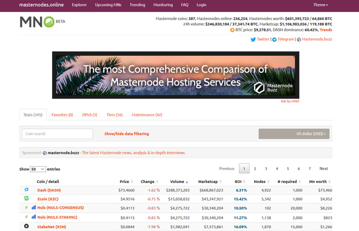Go to page 7 of results

pyautogui.click(x=310, y=169)
